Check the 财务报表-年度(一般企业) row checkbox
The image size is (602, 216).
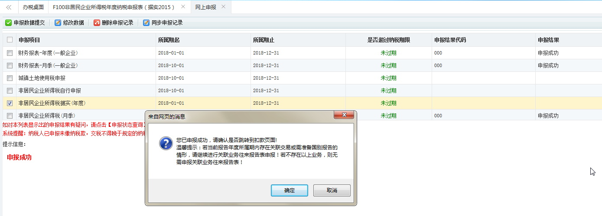pyautogui.click(x=10, y=53)
